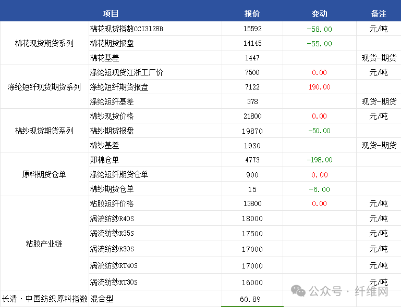Viewport: 401px width, 307px height.
Task: Click the 棉纱现货价格 row label
Action: [x=112, y=116]
